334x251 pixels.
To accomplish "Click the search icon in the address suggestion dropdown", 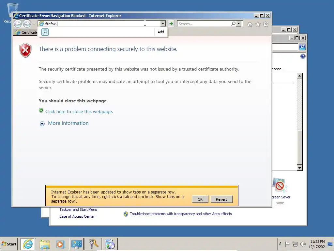I will coord(45,32).
